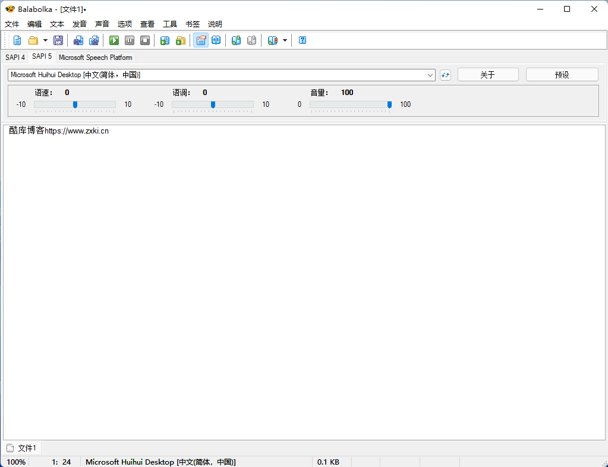Image resolution: width=608 pixels, height=467 pixels.
Task: Click the 预设 button
Action: click(562, 75)
